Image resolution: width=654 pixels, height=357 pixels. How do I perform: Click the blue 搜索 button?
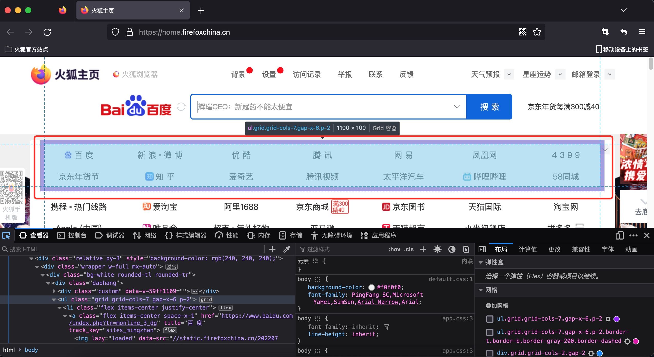[489, 107]
